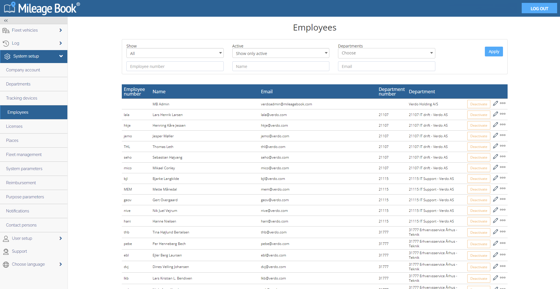560x289 pixels.
Task: Click the edit pencil for Lars Henrik Larsen
Action: point(495,114)
